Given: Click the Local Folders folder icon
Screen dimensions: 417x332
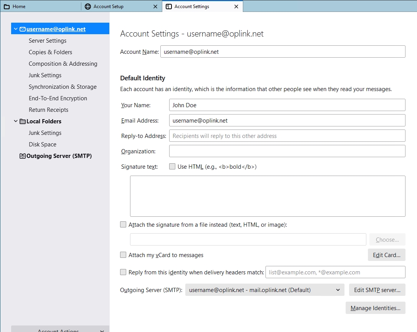Looking at the screenshot, I should [x=23, y=121].
